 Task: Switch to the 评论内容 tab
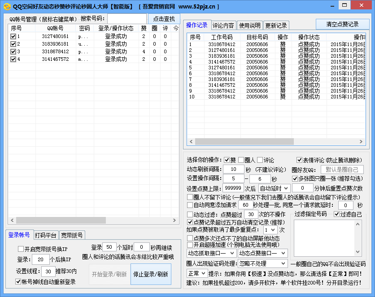[223, 25]
